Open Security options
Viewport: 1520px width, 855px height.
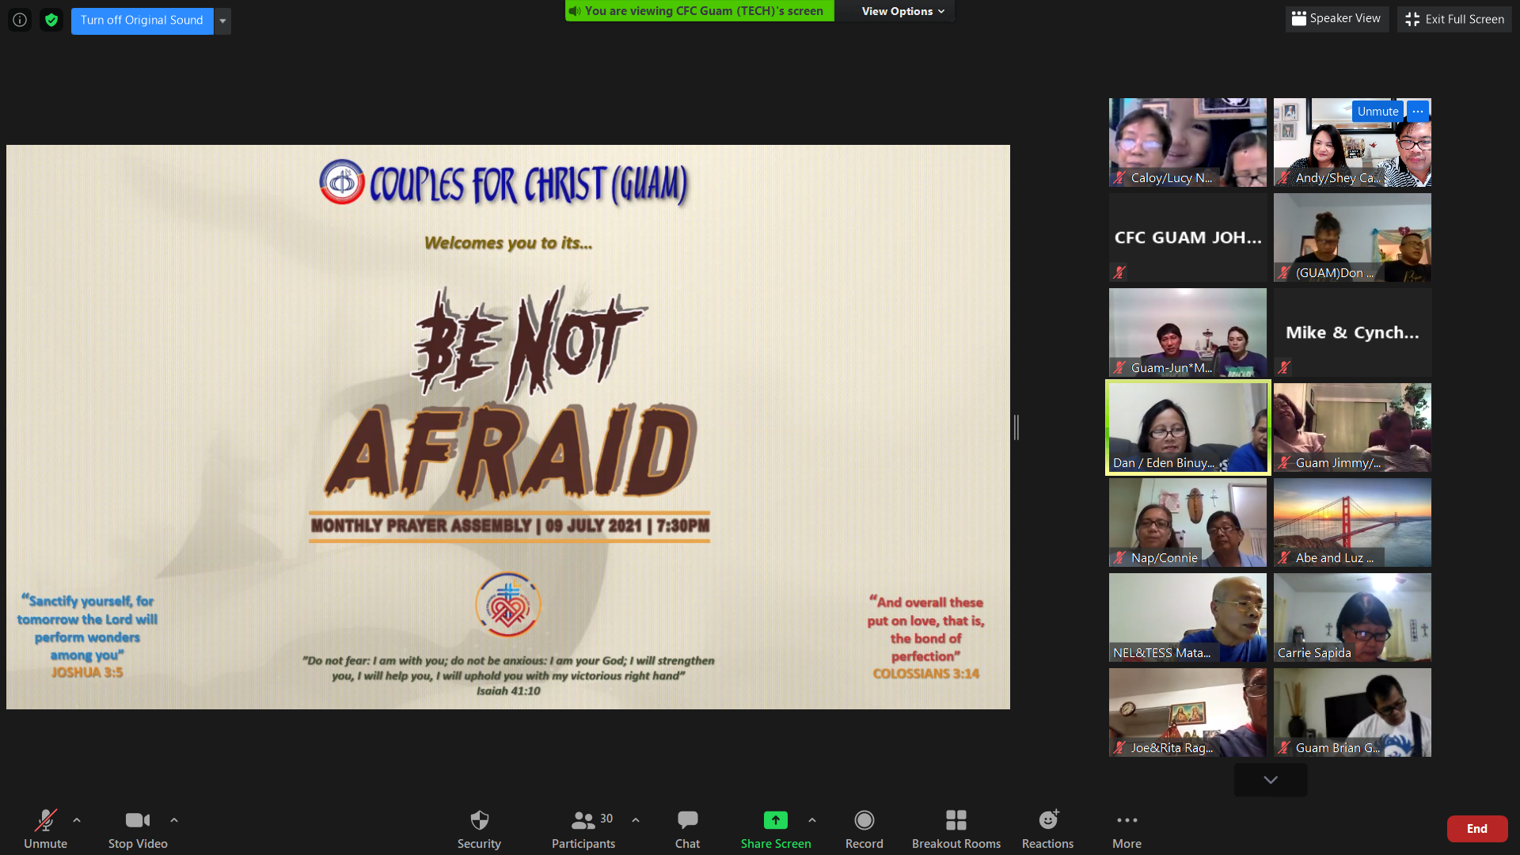479,828
